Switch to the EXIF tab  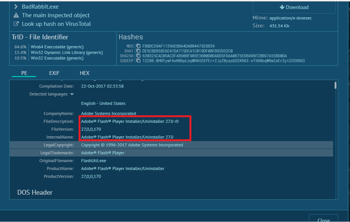point(54,73)
